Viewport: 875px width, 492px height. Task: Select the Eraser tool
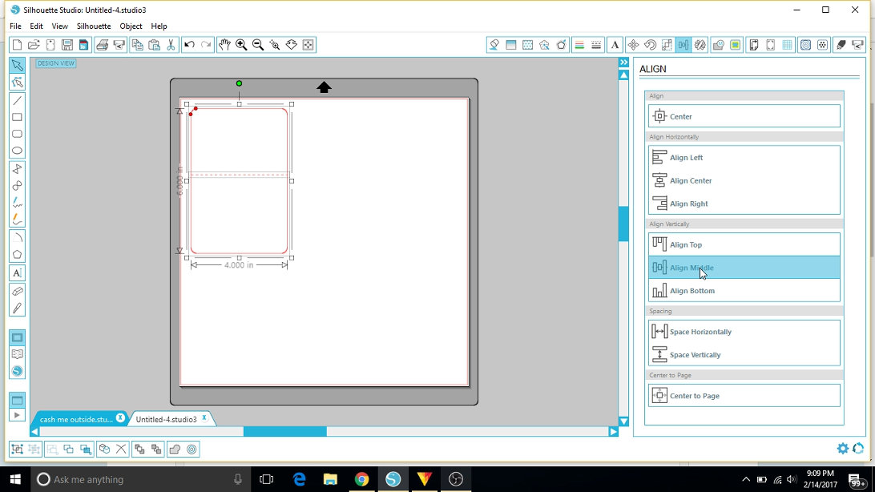coord(18,291)
